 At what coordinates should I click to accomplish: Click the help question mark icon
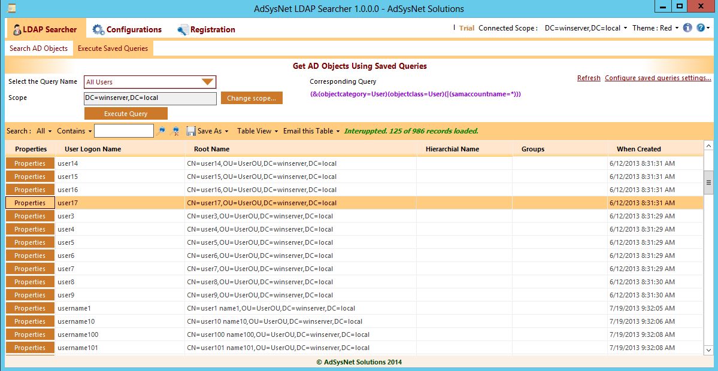pos(701,28)
